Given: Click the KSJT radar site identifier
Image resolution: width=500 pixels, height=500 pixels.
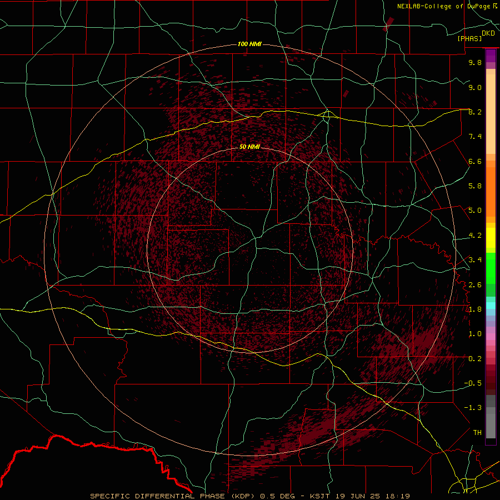Looking at the screenshot, I should pos(321,496).
